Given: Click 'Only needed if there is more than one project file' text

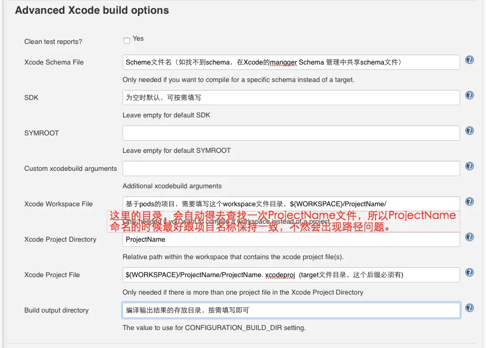Looking at the screenshot, I should point(242,292).
